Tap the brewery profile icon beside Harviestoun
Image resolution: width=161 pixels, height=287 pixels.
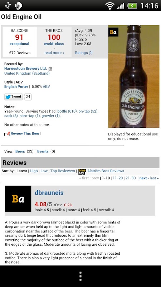pyautogui.click(x=50, y=69)
